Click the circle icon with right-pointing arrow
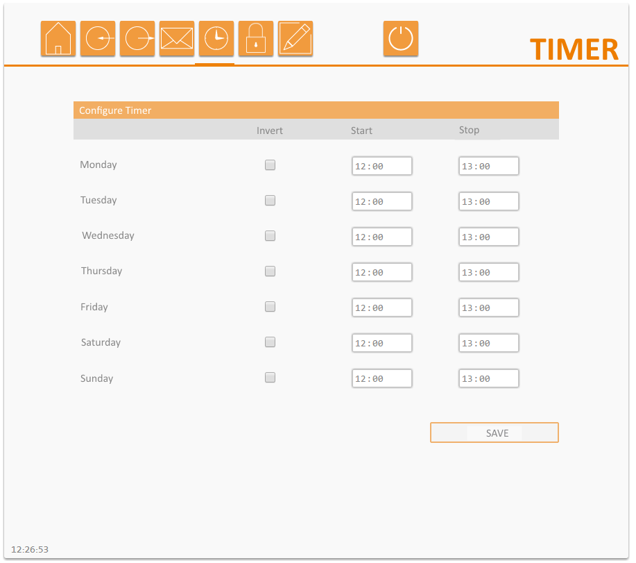The image size is (636, 563). tap(137, 39)
